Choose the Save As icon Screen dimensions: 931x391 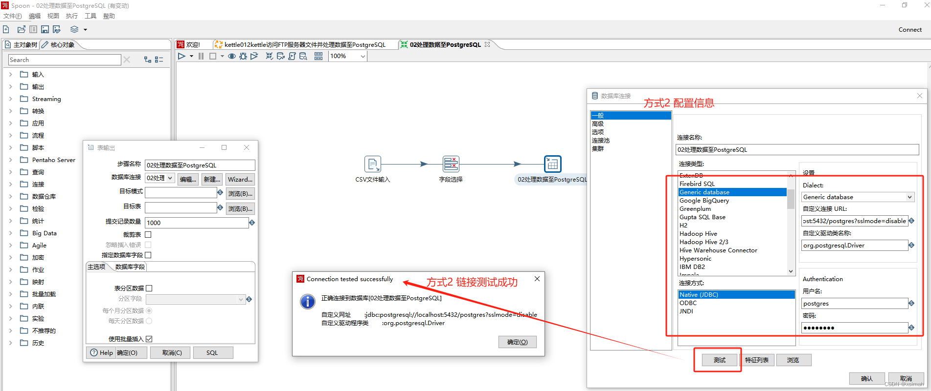57,29
